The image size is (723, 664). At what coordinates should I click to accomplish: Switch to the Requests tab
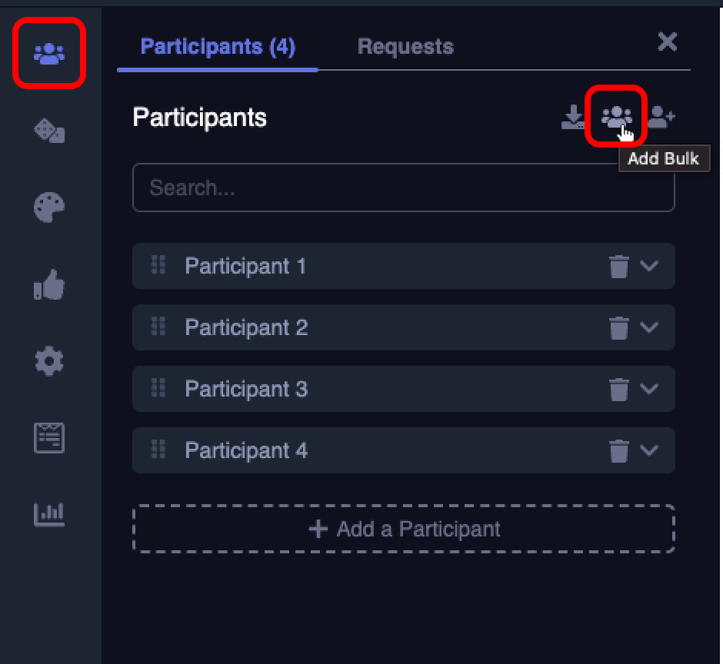405,47
